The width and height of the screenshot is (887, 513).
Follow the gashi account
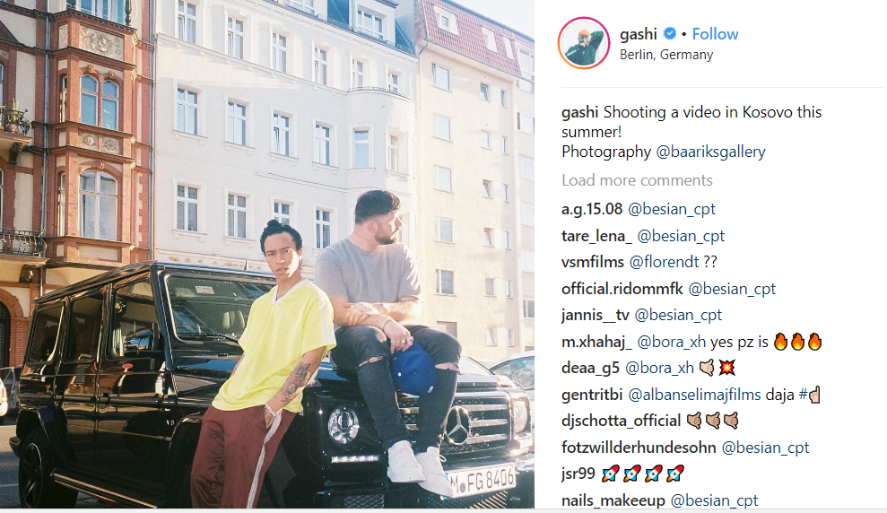(715, 34)
